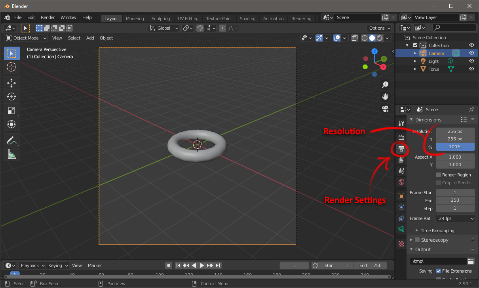
Task: Switch to the Modeling workspace tab
Action: [135, 19]
